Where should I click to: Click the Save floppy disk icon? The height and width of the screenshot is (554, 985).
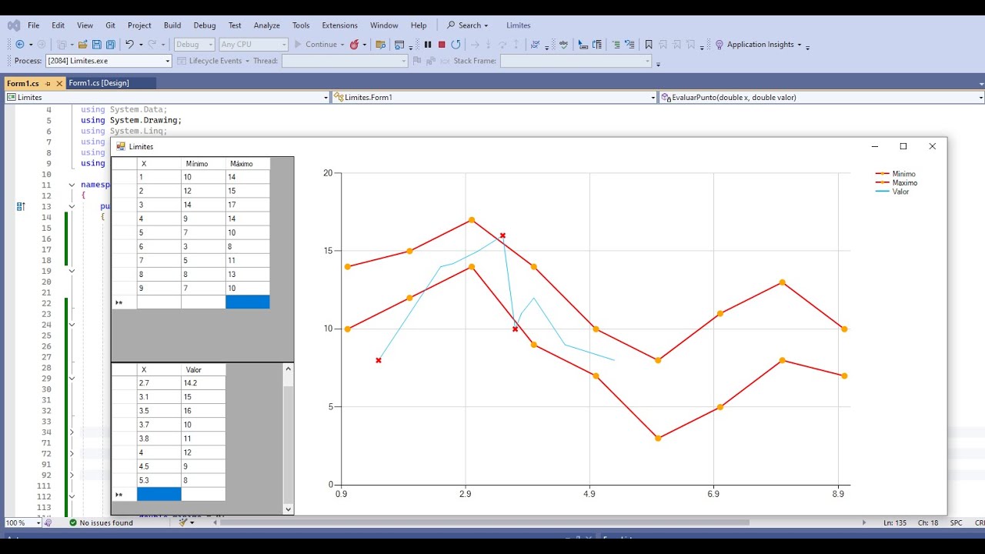[96, 45]
